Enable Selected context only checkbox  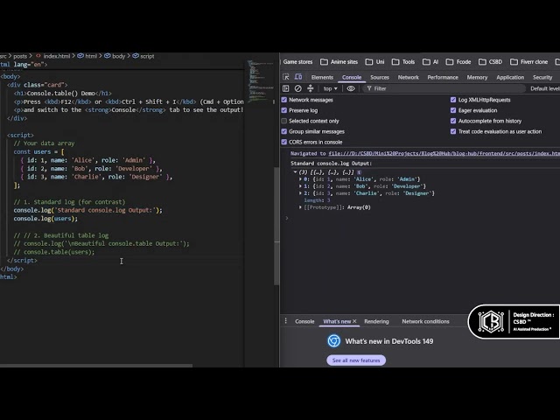coord(284,121)
